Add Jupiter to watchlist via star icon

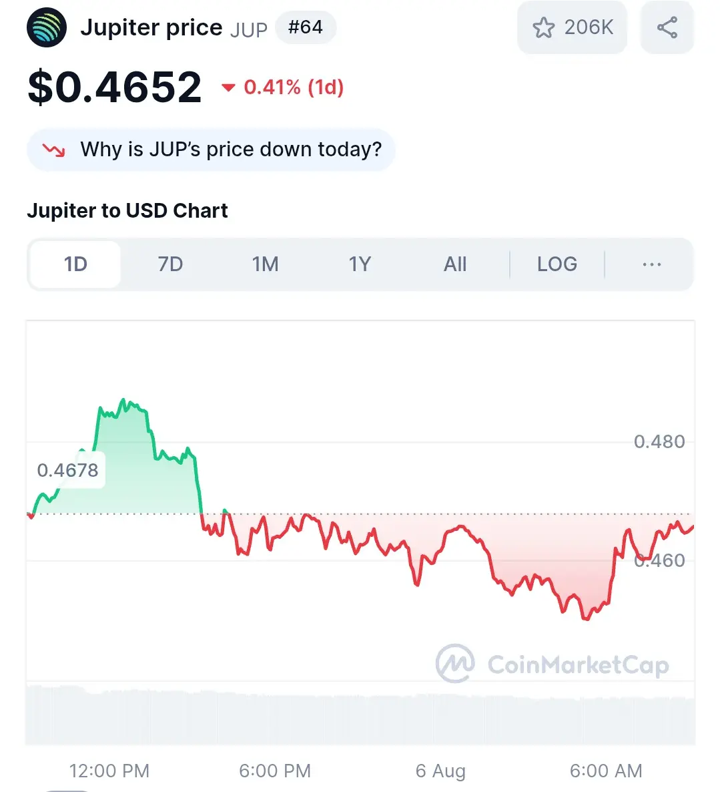[x=543, y=27]
